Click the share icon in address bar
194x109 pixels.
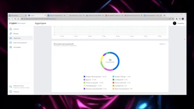pos(170,19)
